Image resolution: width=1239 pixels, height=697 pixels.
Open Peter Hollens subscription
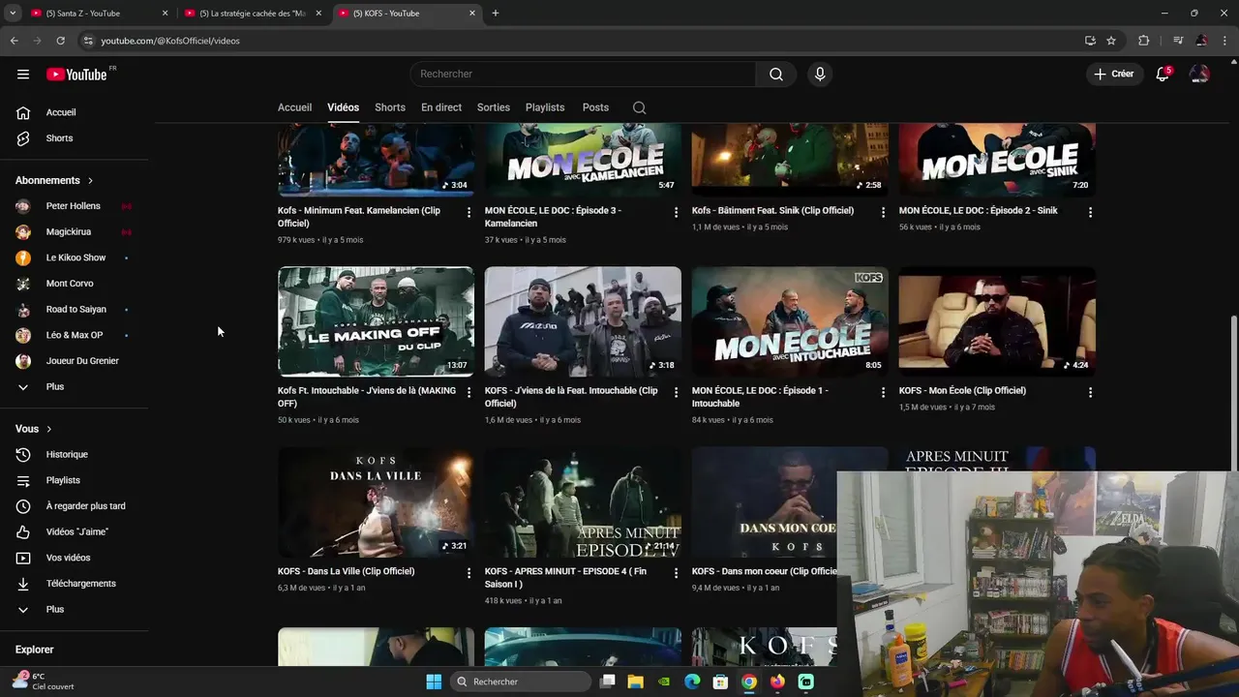coord(75,206)
